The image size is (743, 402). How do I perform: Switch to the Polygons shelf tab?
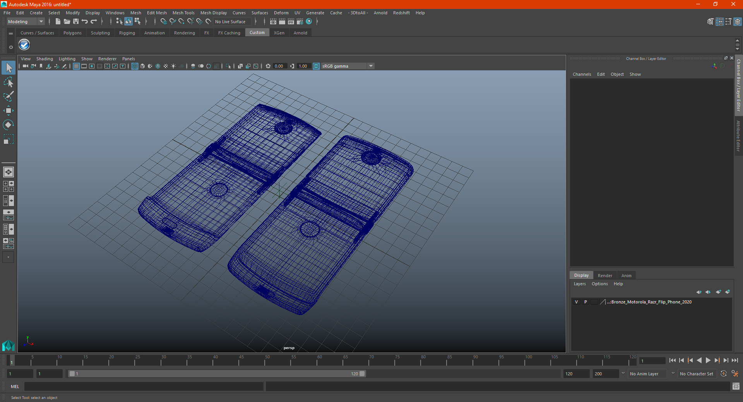point(72,33)
